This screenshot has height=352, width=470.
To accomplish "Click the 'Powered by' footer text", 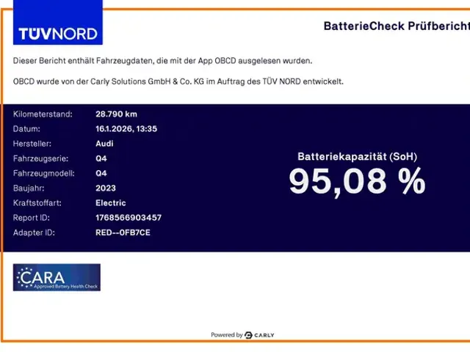I will pos(226,335).
